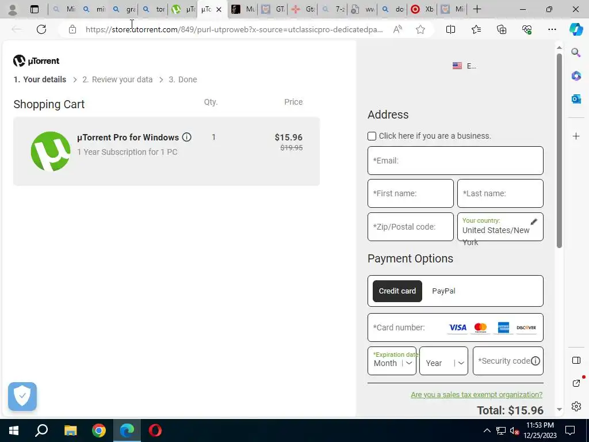Add this page to favorites star
Screen dimensions: 589x442
point(420,29)
